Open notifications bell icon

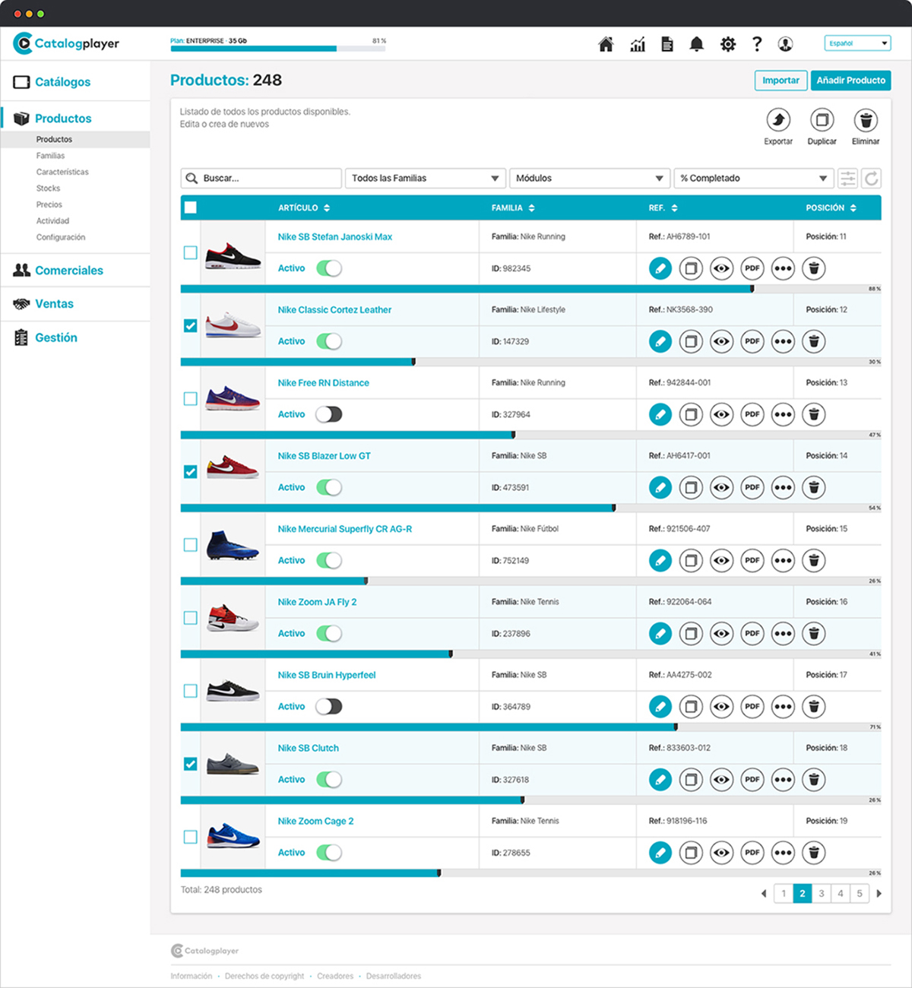click(696, 44)
